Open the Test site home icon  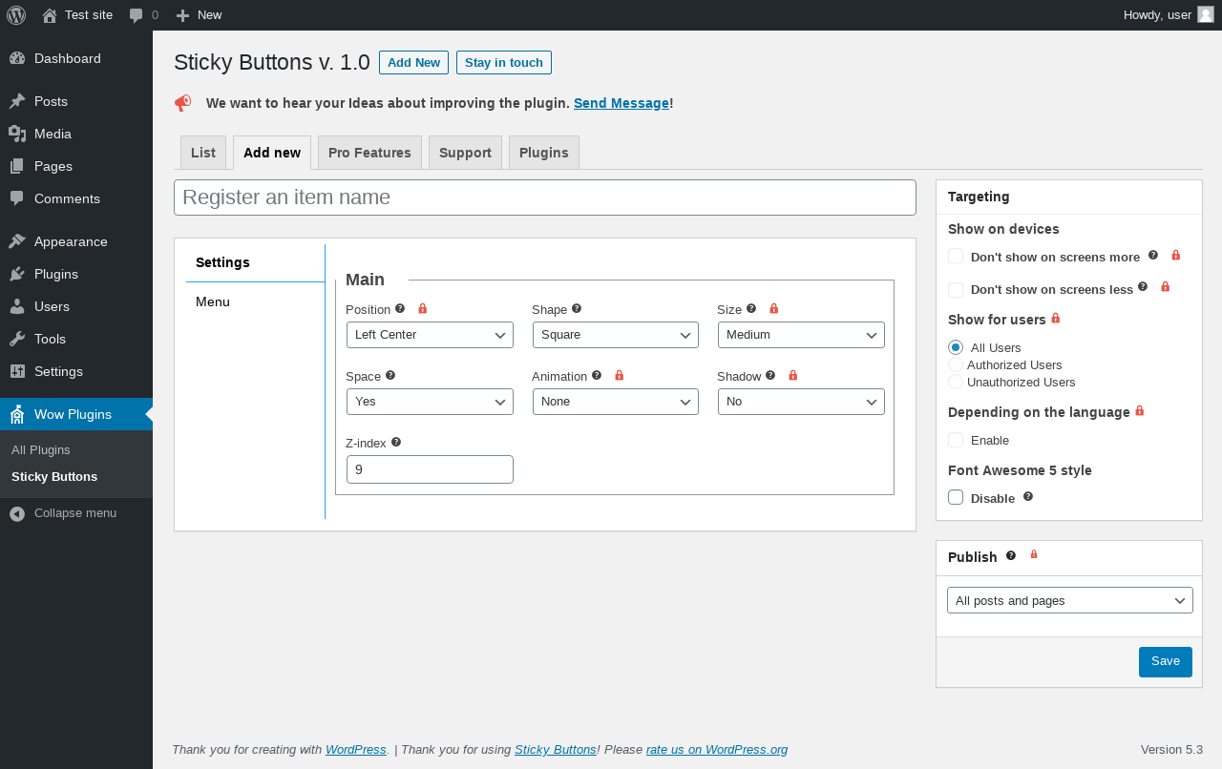coord(50,15)
